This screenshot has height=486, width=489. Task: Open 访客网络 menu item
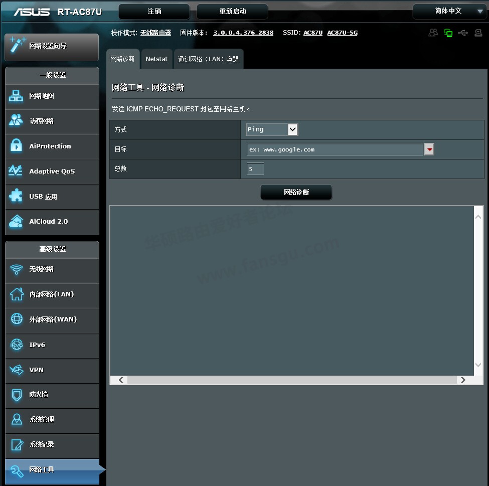tap(52, 122)
